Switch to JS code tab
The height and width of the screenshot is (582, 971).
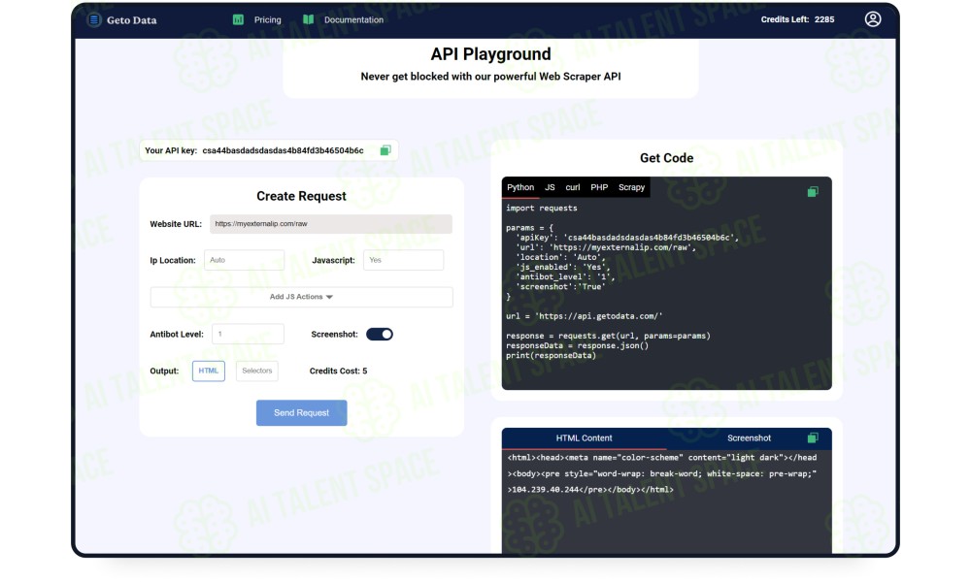click(x=550, y=187)
